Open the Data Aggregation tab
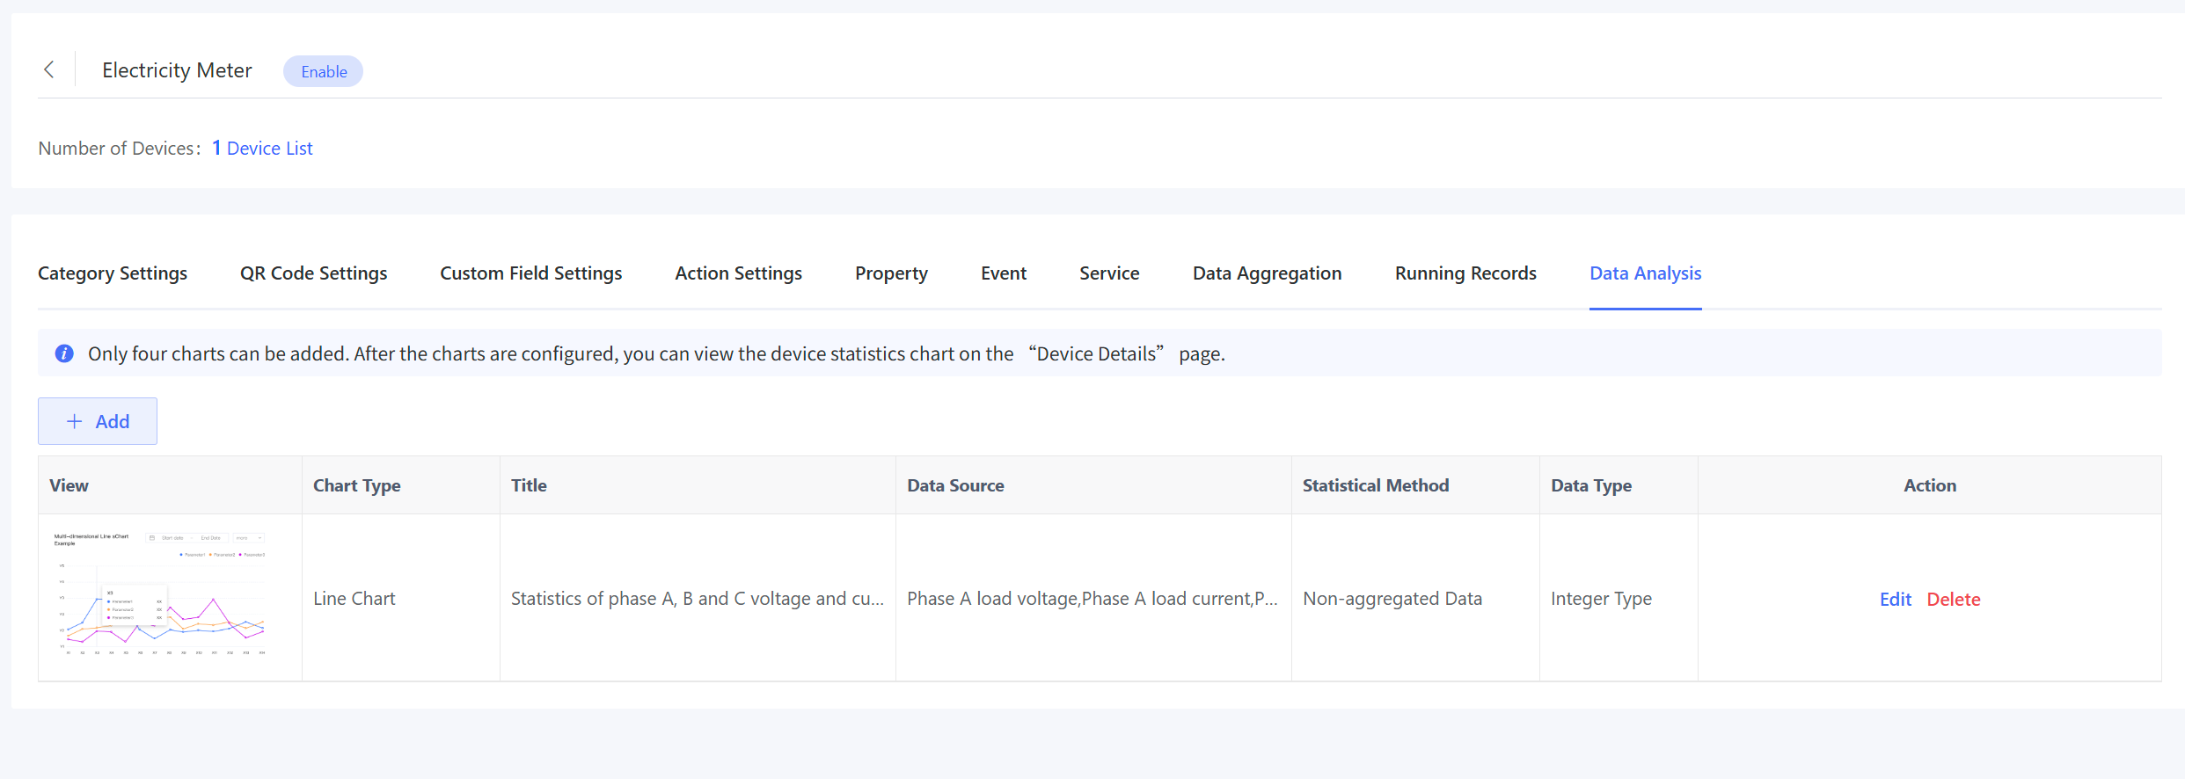This screenshot has height=779, width=2185. click(x=1267, y=273)
